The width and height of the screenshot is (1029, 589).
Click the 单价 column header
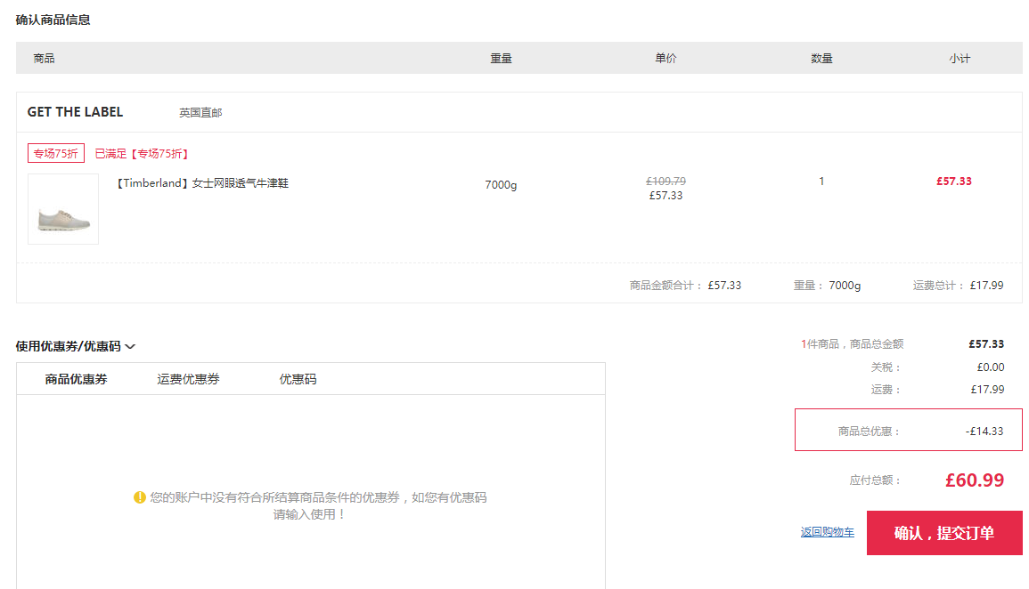pyautogui.click(x=666, y=59)
